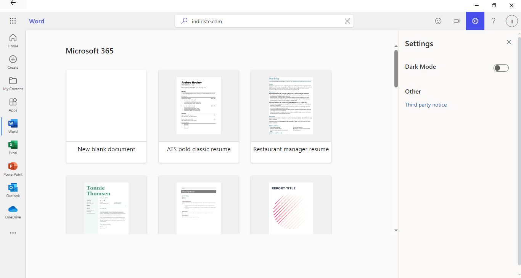Open the Meeting Notes template

199,205
